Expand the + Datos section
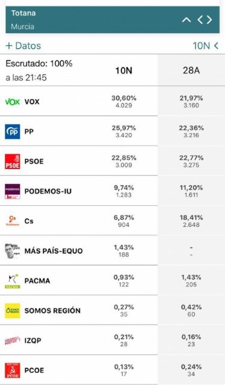The image size is (225, 385). coord(23,46)
